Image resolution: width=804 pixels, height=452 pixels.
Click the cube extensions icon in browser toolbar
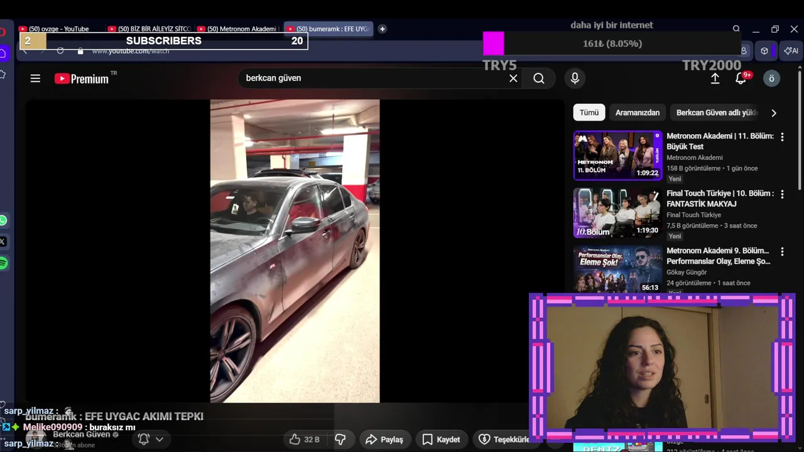click(x=764, y=51)
